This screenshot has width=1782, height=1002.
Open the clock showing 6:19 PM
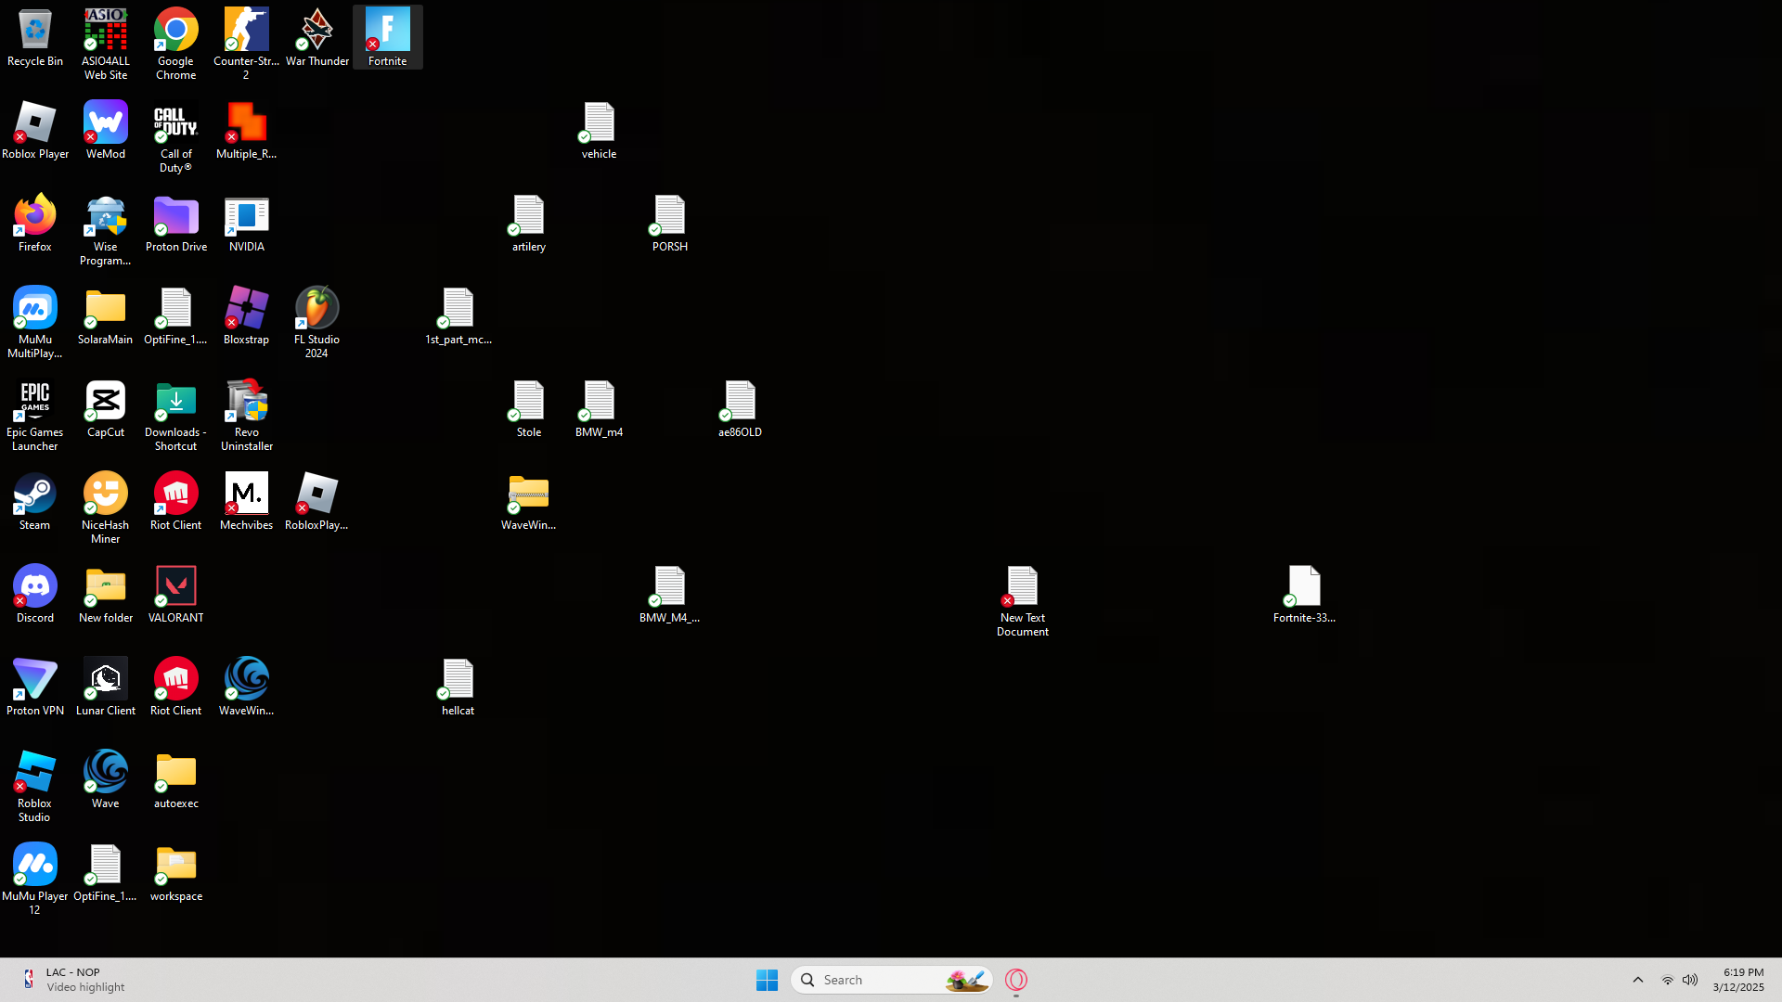click(1738, 980)
